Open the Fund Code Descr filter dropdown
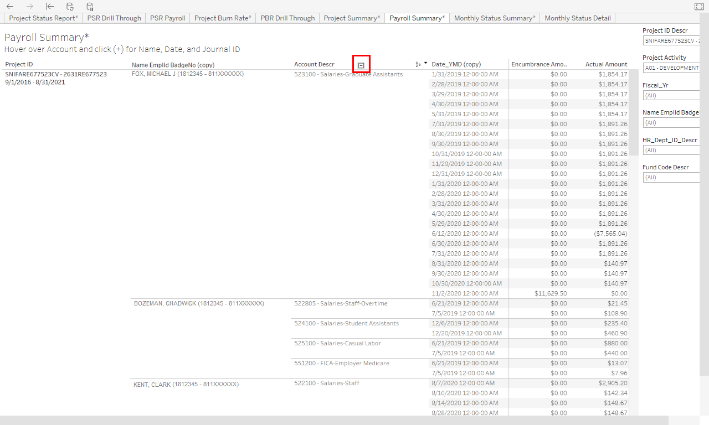This screenshot has height=425, width=709. pyautogui.click(x=671, y=177)
